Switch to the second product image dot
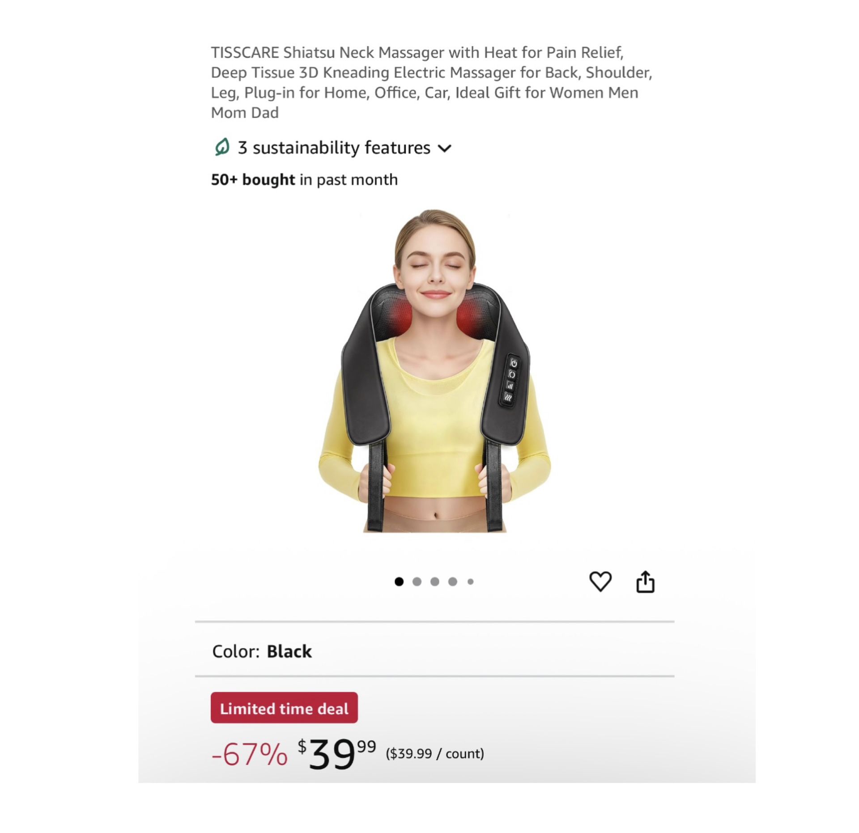The height and width of the screenshot is (833, 859). tap(417, 582)
